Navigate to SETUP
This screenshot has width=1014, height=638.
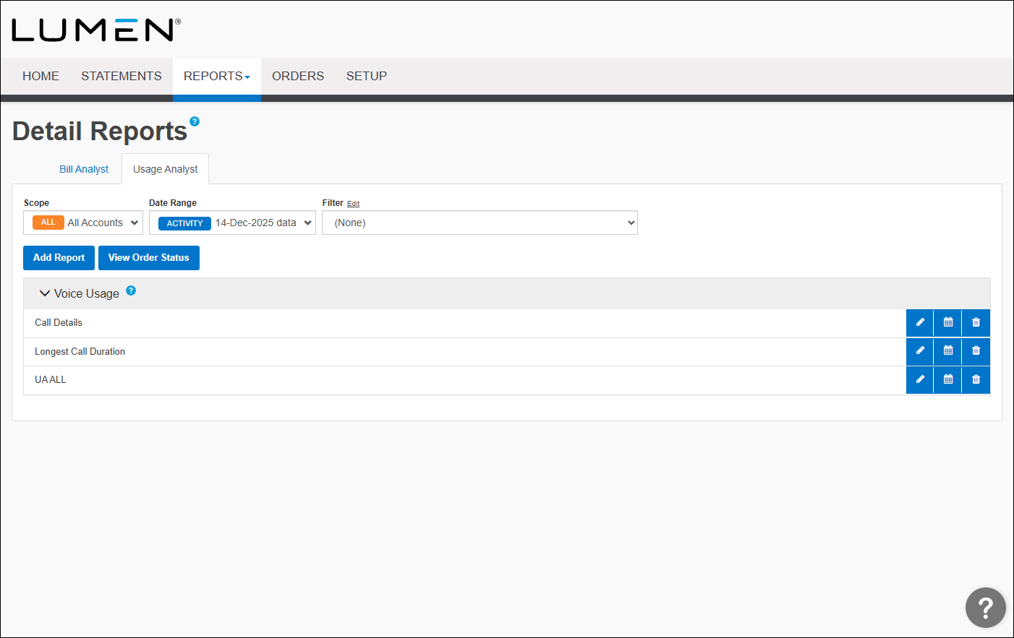[x=367, y=76]
